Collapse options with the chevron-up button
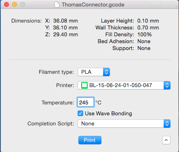The width and height of the screenshot is (179, 152). 166,140
